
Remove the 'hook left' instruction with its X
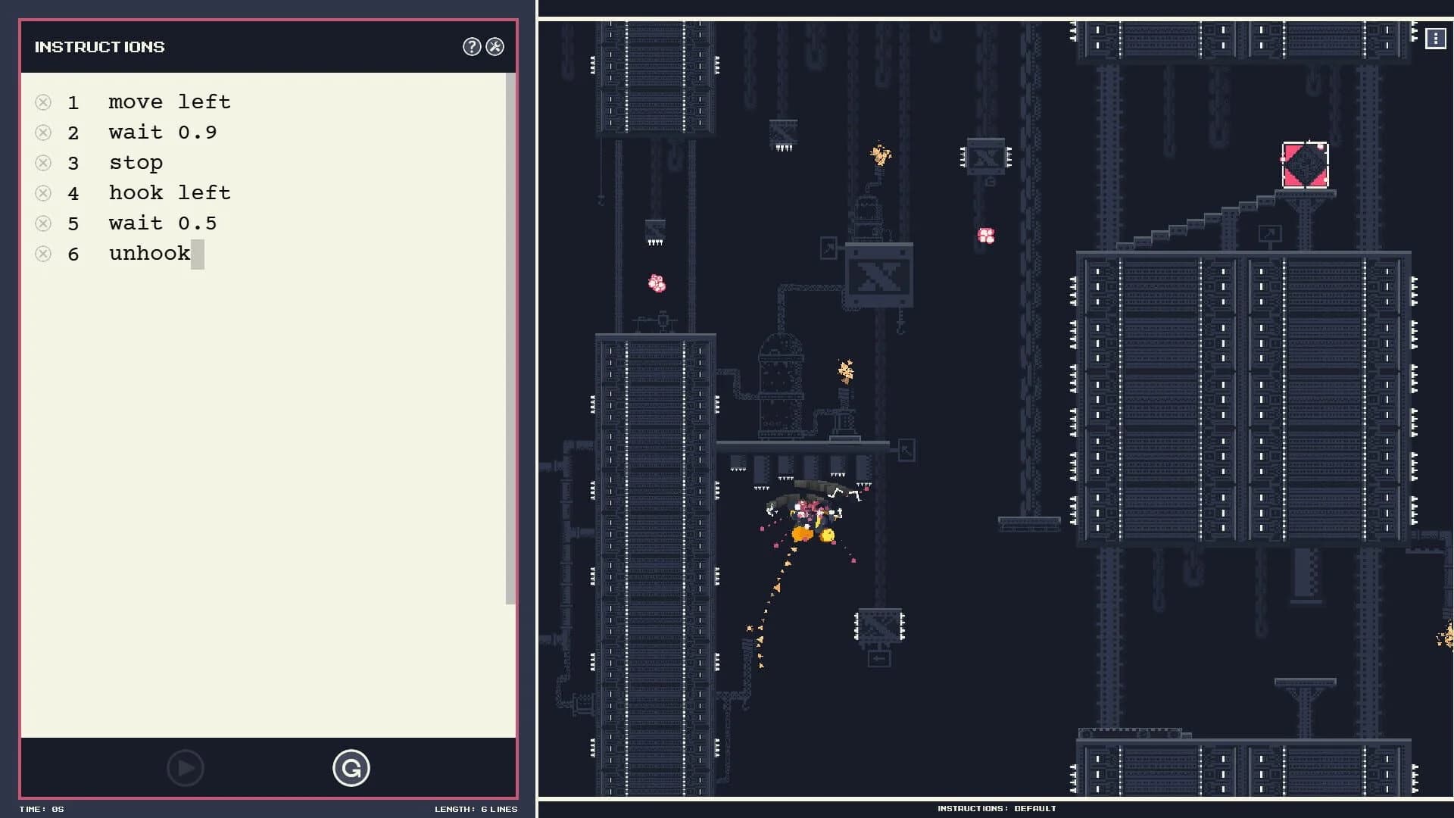tap(43, 192)
